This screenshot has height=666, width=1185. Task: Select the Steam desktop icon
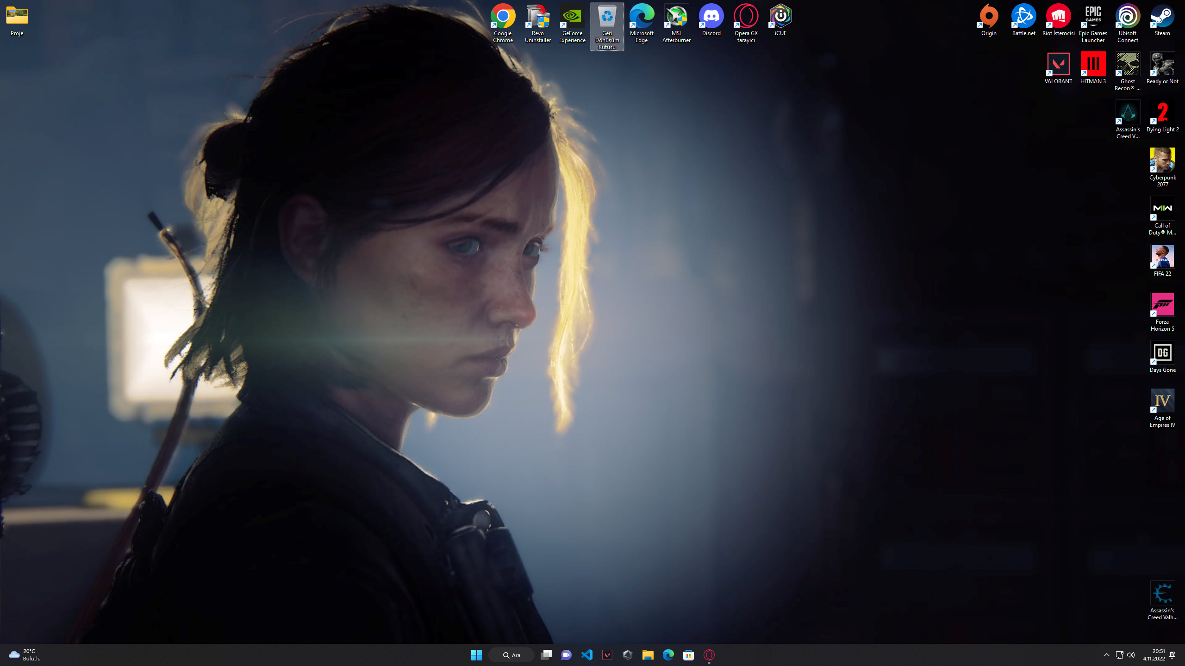click(x=1162, y=20)
